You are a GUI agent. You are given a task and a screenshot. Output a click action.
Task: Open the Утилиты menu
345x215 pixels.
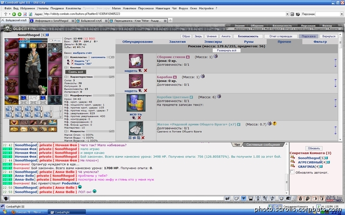tap(43, 9)
